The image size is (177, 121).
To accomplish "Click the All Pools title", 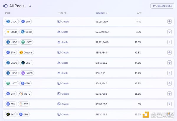I will click(17, 6).
